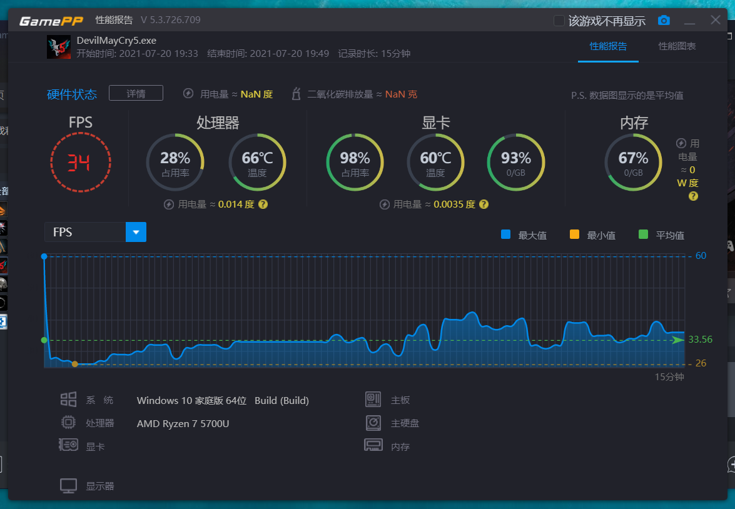Click the minimum FPS marker on chart

(74, 363)
